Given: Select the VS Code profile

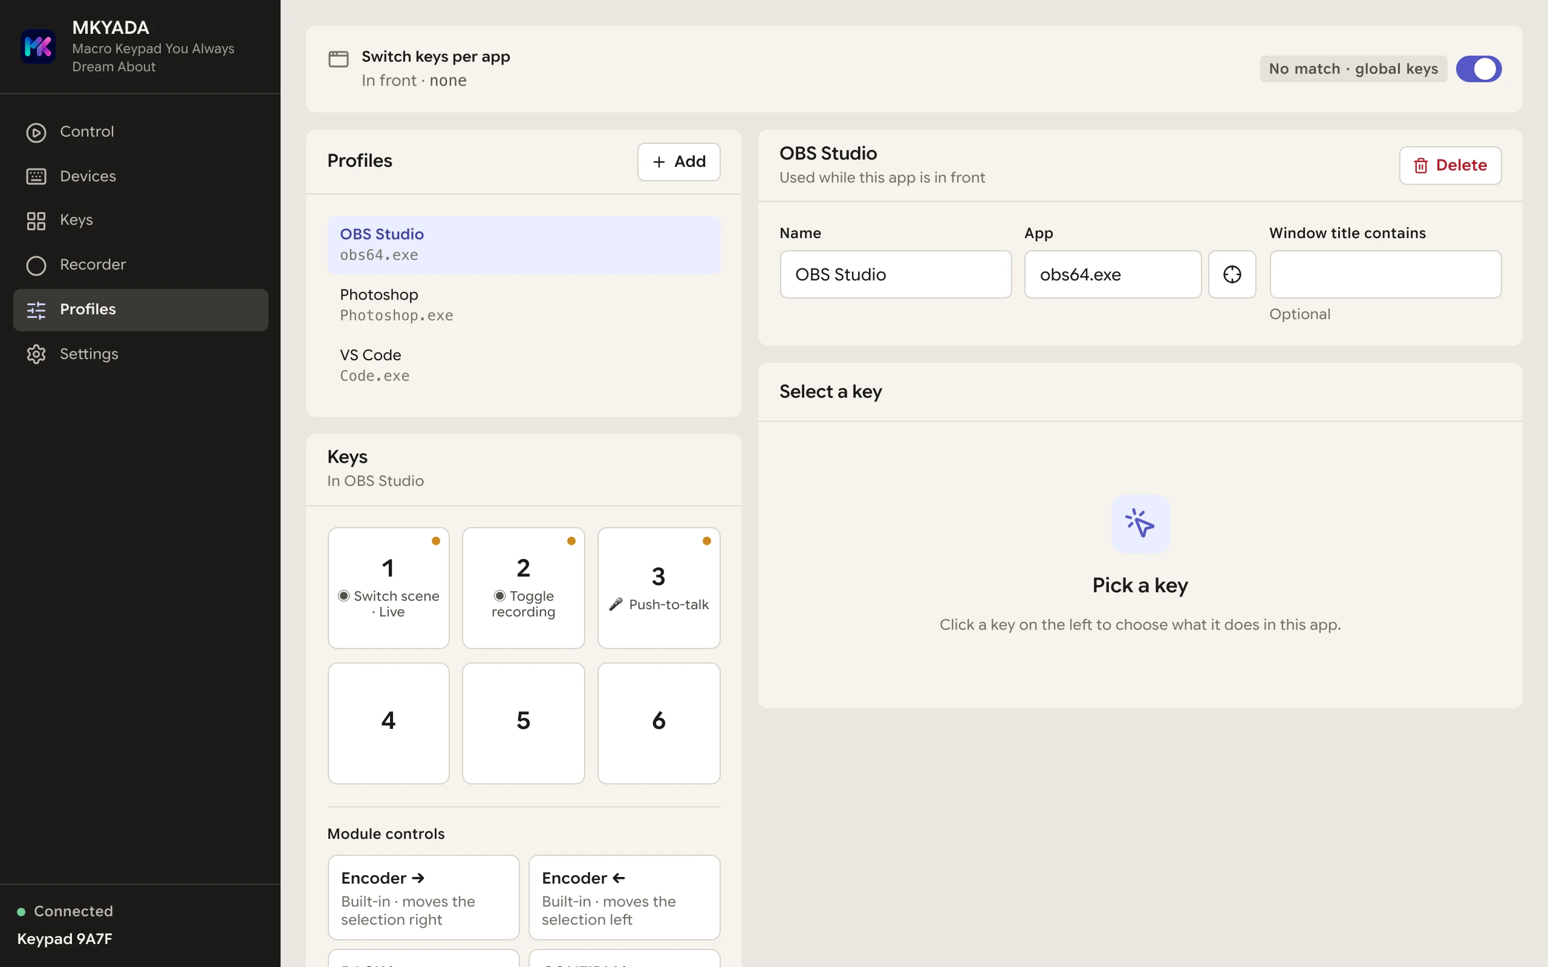Looking at the screenshot, I should (x=524, y=365).
